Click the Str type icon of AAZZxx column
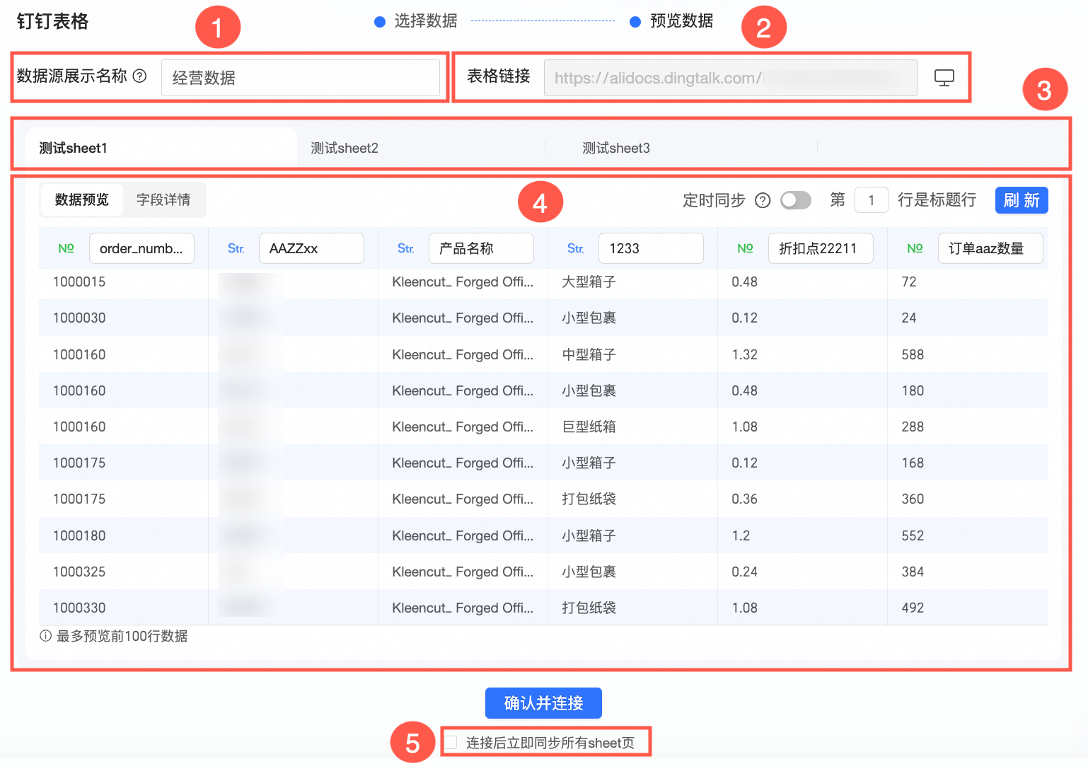 236,248
